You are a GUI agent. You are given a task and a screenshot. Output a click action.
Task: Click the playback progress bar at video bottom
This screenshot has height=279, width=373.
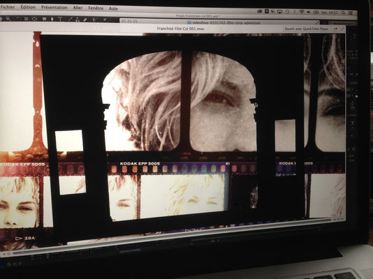[x=171, y=236]
